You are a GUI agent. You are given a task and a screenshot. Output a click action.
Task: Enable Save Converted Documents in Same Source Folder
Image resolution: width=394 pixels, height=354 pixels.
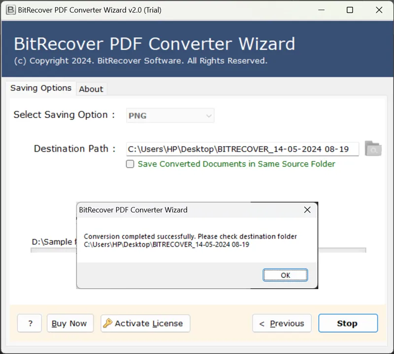point(131,164)
